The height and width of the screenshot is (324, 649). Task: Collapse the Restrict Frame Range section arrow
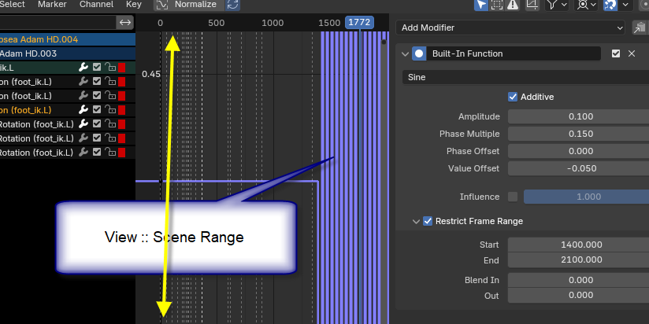pyautogui.click(x=416, y=222)
